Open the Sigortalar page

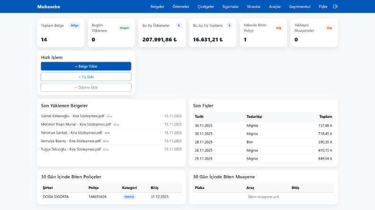coord(231,7)
